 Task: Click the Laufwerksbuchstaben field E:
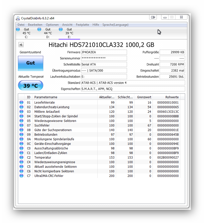[x=104, y=77]
